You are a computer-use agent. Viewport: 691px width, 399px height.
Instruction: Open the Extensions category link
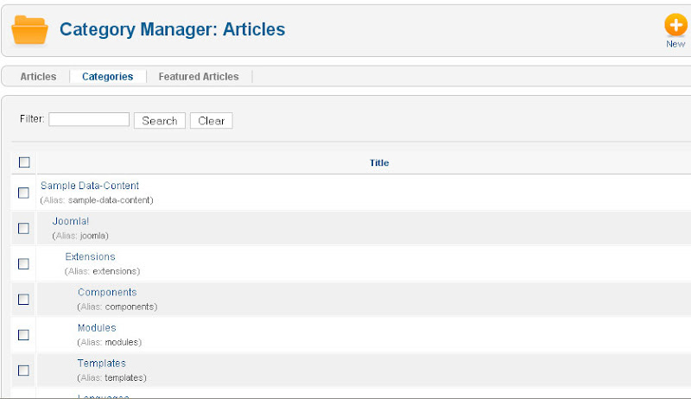[91, 256]
